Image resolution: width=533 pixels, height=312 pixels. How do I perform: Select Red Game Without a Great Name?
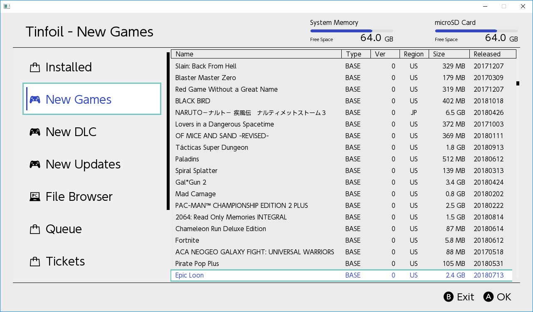(341, 89)
